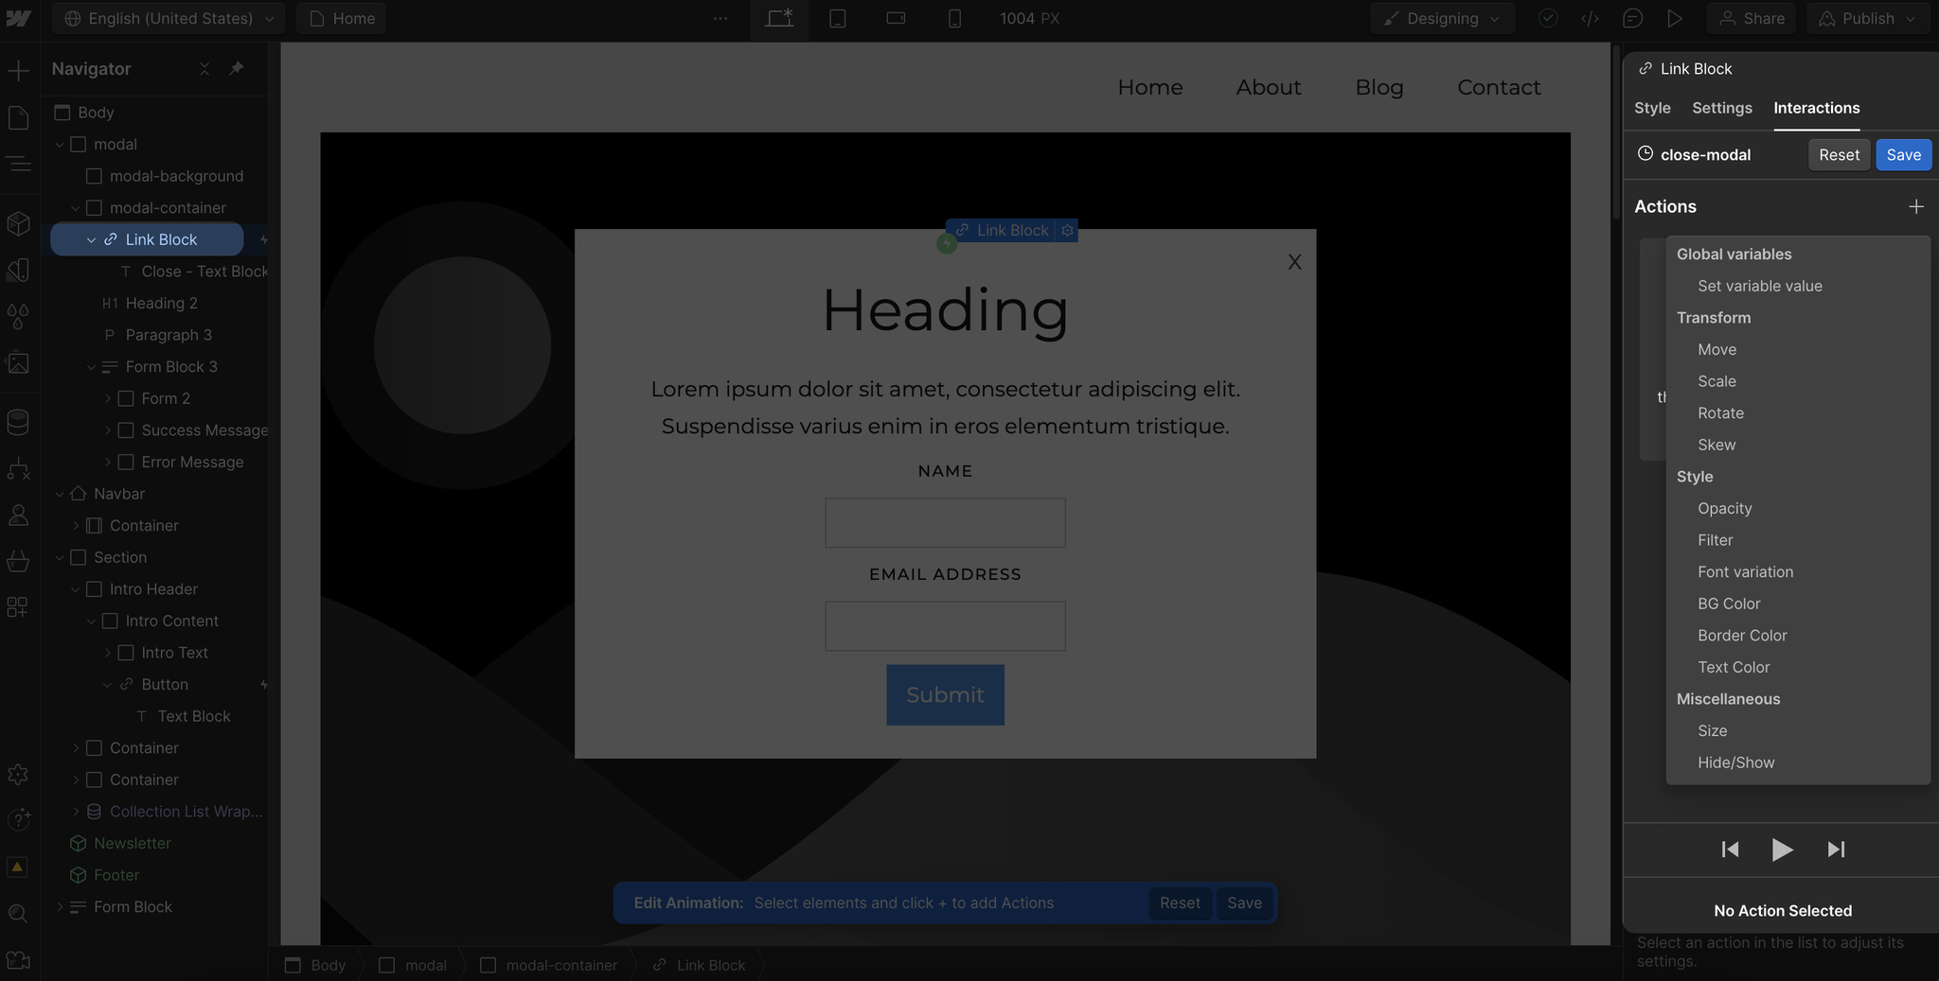Click the Name input field

pyautogui.click(x=945, y=523)
